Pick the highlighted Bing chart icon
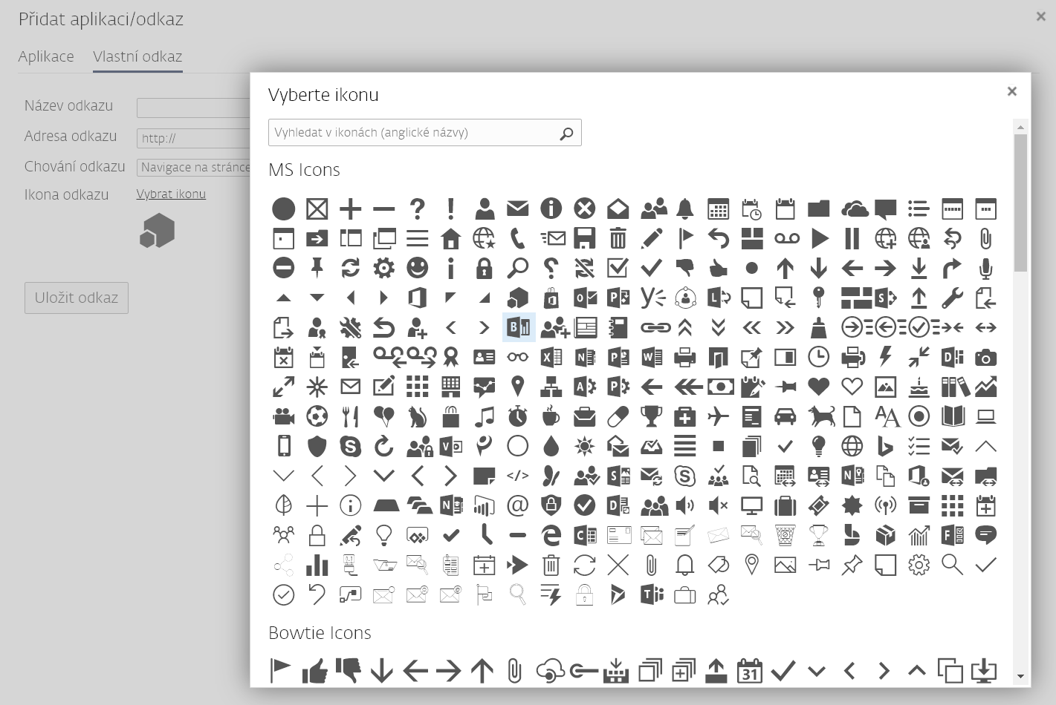 click(x=519, y=327)
